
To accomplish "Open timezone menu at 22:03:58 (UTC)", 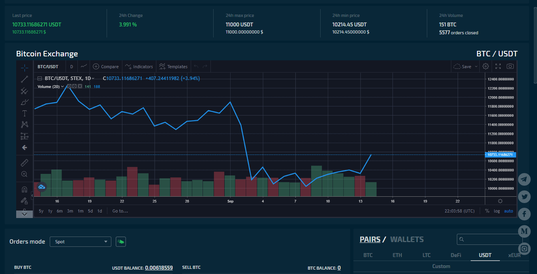I will point(460,211).
